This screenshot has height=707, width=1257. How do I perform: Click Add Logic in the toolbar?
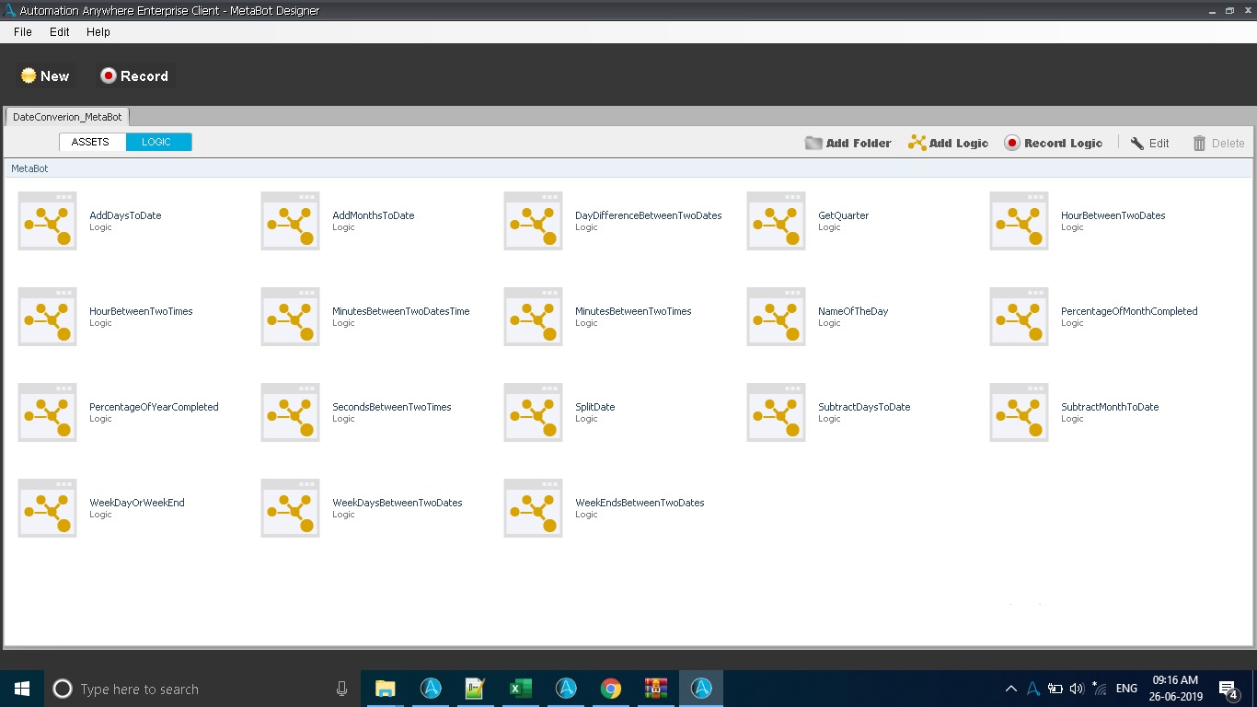coord(948,143)
